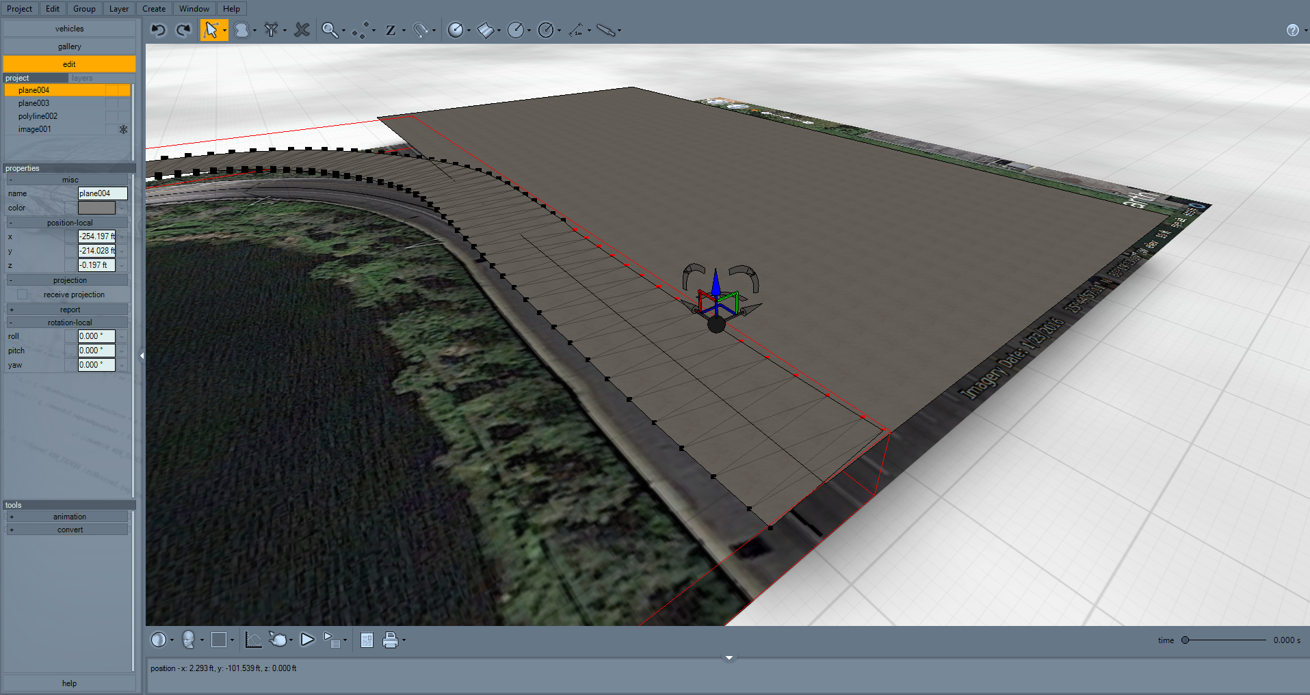Click the arc measure circle icon
This screenshot has width=1310, height=695.
click(545, 30)
